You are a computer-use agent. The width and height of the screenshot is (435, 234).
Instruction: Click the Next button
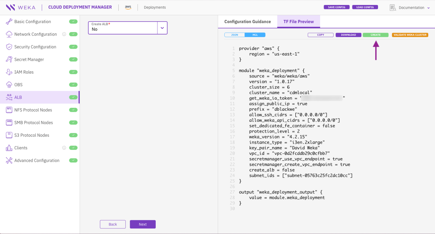point(143,224)
